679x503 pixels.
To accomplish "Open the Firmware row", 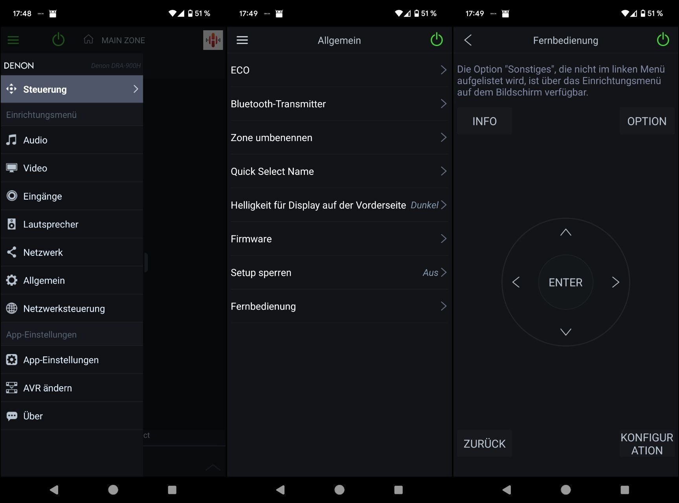I will [339, 239].
